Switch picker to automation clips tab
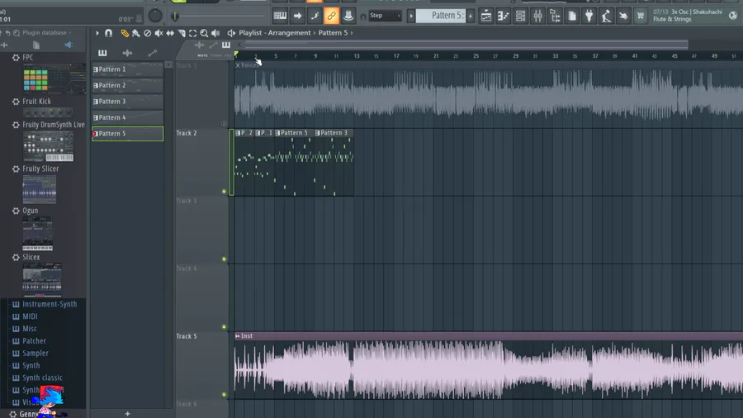 coord(152,53)
